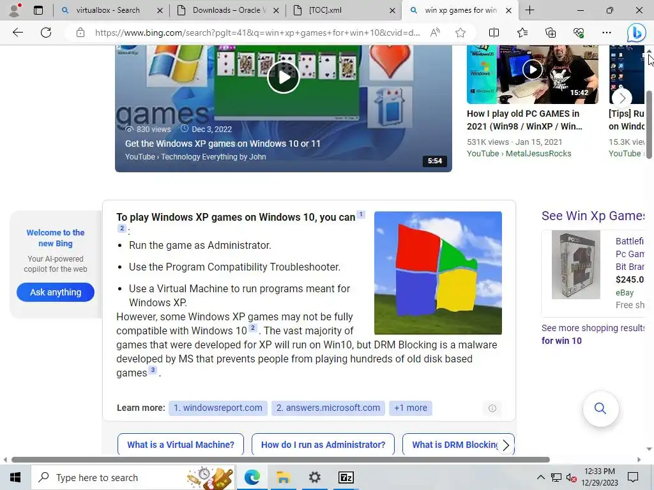Click Ask anything button
The width and height of the screenshot is (654, 490).
(x=56, y=292)
